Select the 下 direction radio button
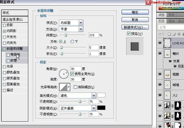The height and width of the screenshot is (128, 184). coord(72,41)
